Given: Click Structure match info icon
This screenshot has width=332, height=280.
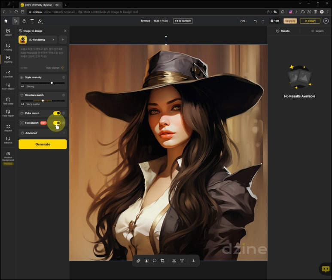Looking at the screenshot, I should click(64, 95).
